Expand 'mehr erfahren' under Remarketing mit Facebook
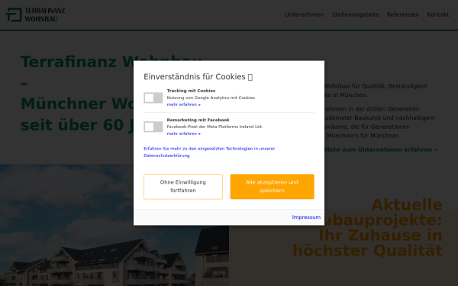The height and width of the screenshot is (286, 458). pyautogui.click(x=184, y=133)
